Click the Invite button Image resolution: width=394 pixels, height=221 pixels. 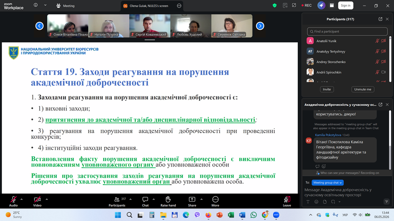coord(327,90)
